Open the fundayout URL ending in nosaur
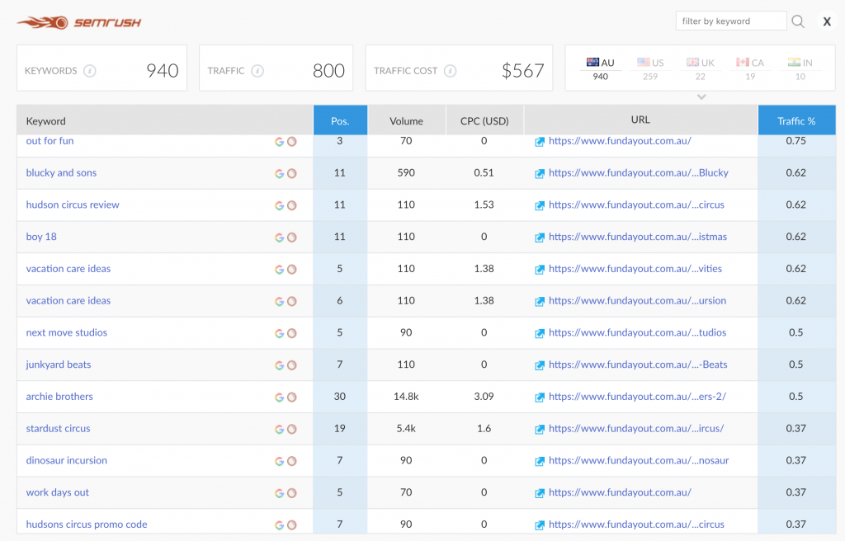This screenshot has width=845, height=541. (x=639, y=460)
